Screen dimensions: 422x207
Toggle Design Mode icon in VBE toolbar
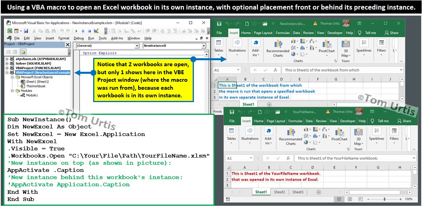[96, 31]
